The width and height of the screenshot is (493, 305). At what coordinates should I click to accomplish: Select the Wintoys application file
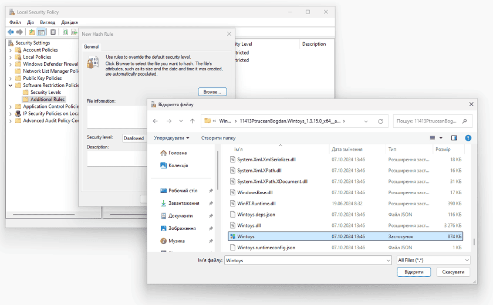coord(246,236)
